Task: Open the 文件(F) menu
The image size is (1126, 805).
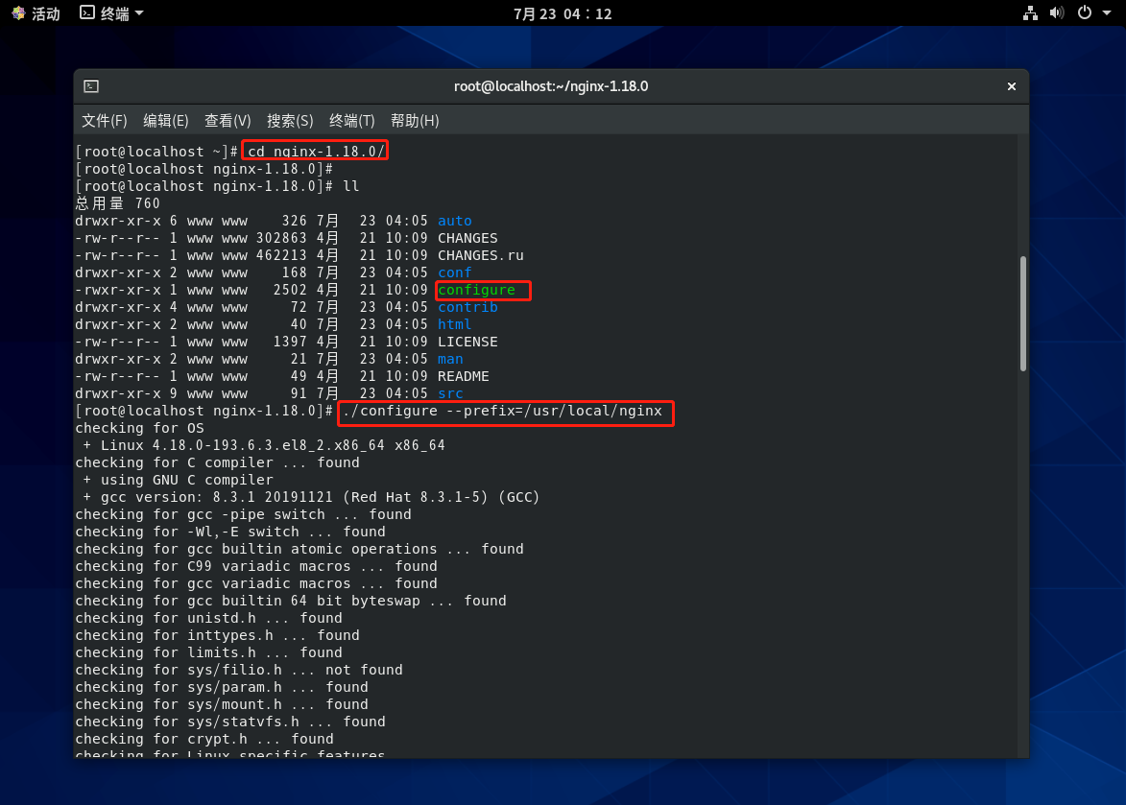Action: [x=105, y=121]
